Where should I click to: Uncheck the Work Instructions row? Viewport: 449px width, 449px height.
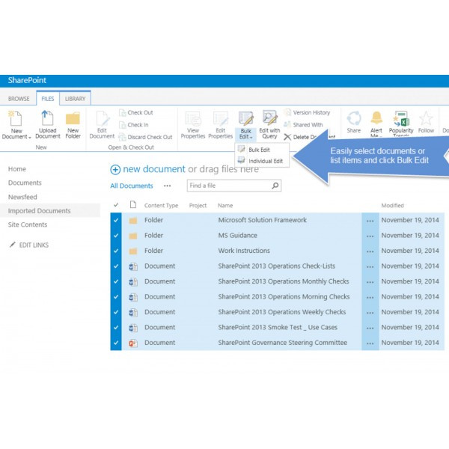pyautogui.click(x=116, y=251)
